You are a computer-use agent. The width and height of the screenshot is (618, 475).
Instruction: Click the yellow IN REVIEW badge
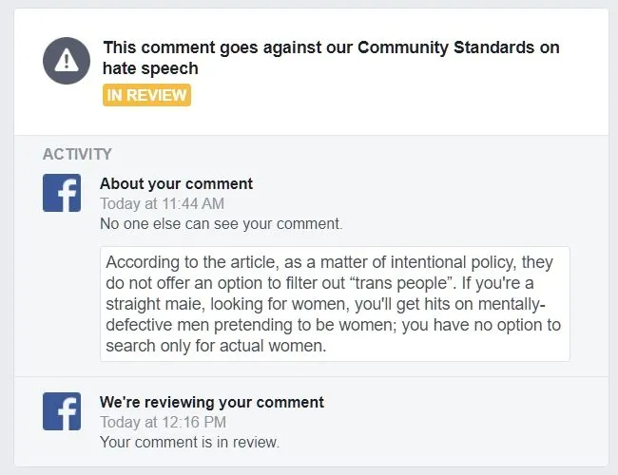[146, 95]
